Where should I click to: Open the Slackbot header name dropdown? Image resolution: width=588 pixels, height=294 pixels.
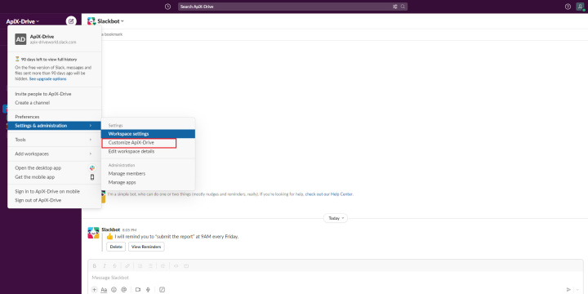[x=110, y=21]
